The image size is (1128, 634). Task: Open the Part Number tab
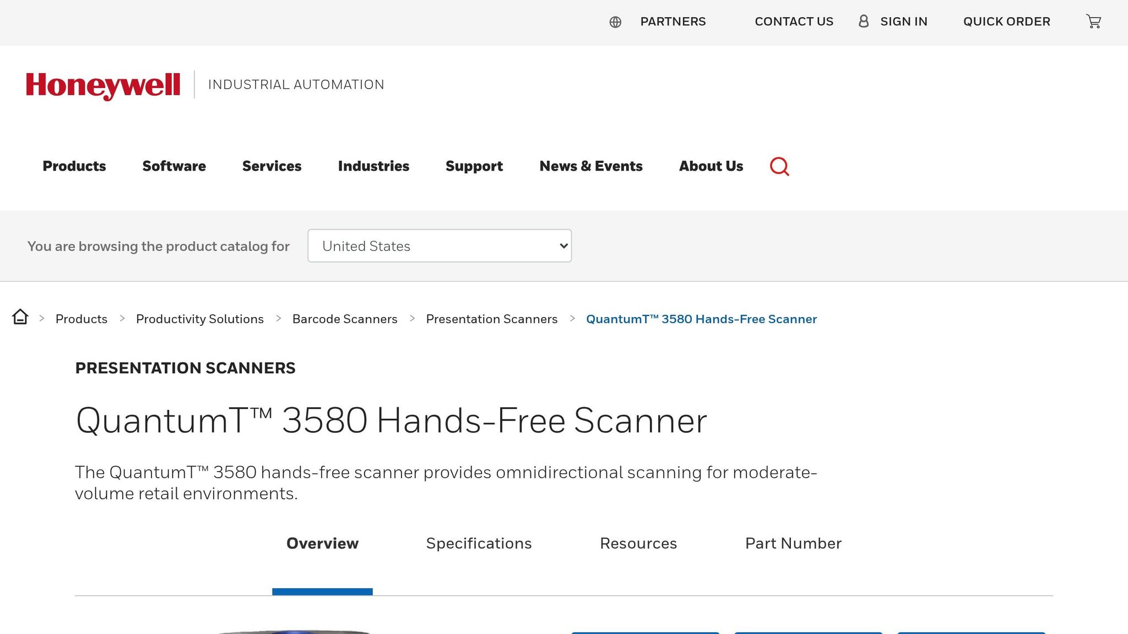793,543
